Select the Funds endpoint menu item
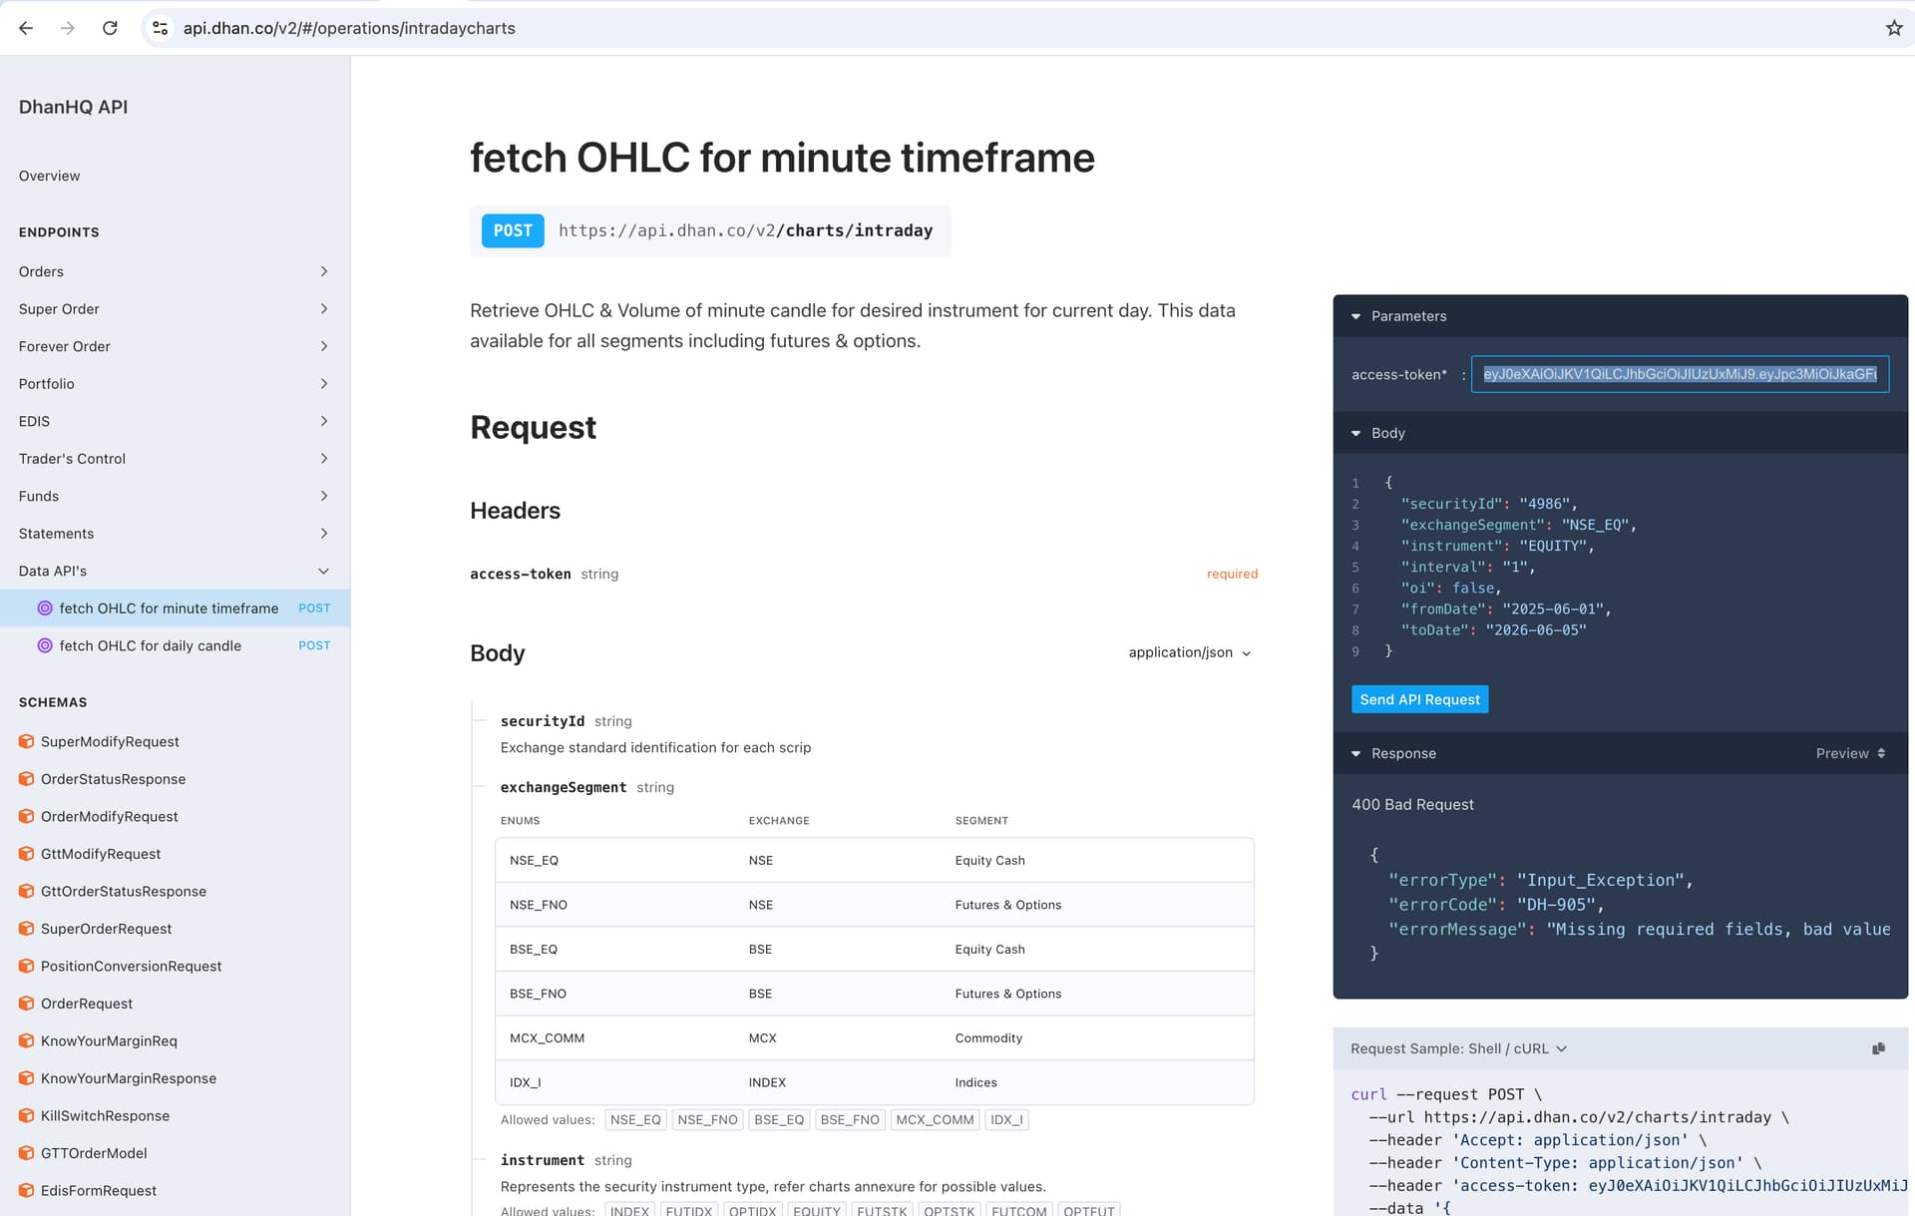1915x1216 pixels. click(x=175, y=496)
